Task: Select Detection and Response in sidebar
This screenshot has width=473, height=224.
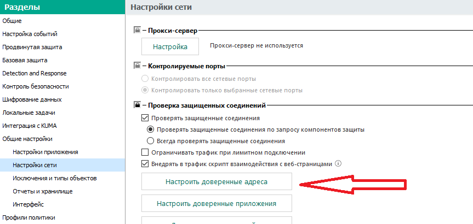Action: click(34, 73)
